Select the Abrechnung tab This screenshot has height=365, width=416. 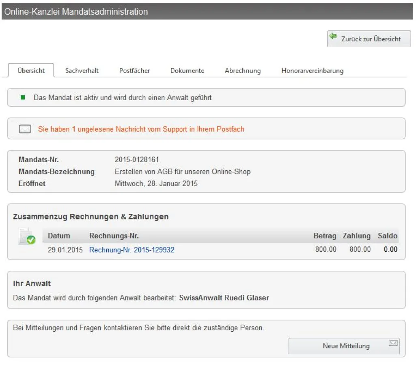click(243, 71)
